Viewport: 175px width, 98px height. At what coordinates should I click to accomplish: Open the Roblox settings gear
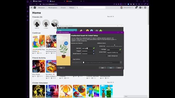pos(145,8)
